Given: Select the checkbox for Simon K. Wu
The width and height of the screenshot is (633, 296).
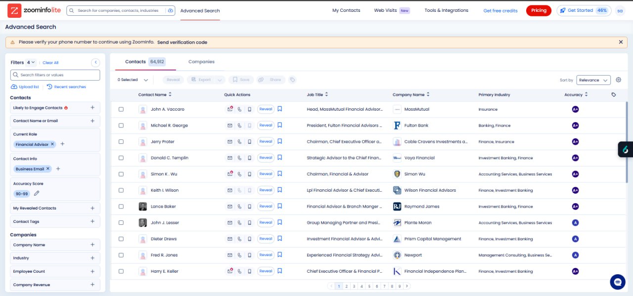Looking at the screenshot, I should pos(121,174).
